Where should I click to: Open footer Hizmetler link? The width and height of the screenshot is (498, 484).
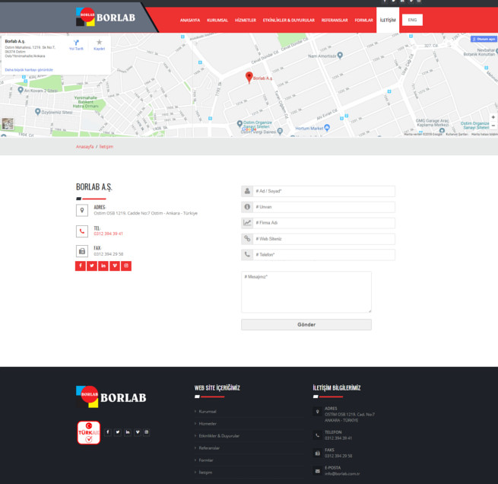[208, 424]
